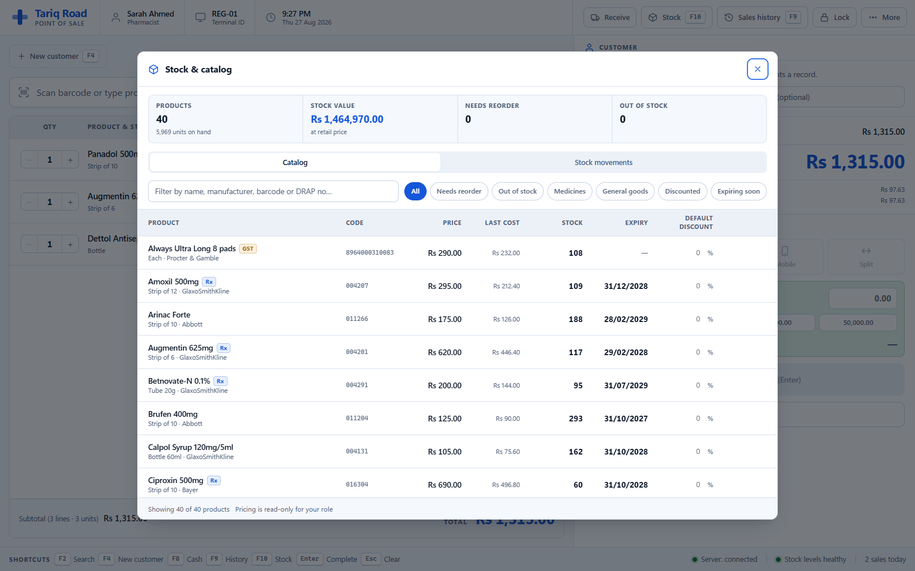This screenshot has width=915, height=571.
Task: Lock the terminal
Action: coord(834,18)
